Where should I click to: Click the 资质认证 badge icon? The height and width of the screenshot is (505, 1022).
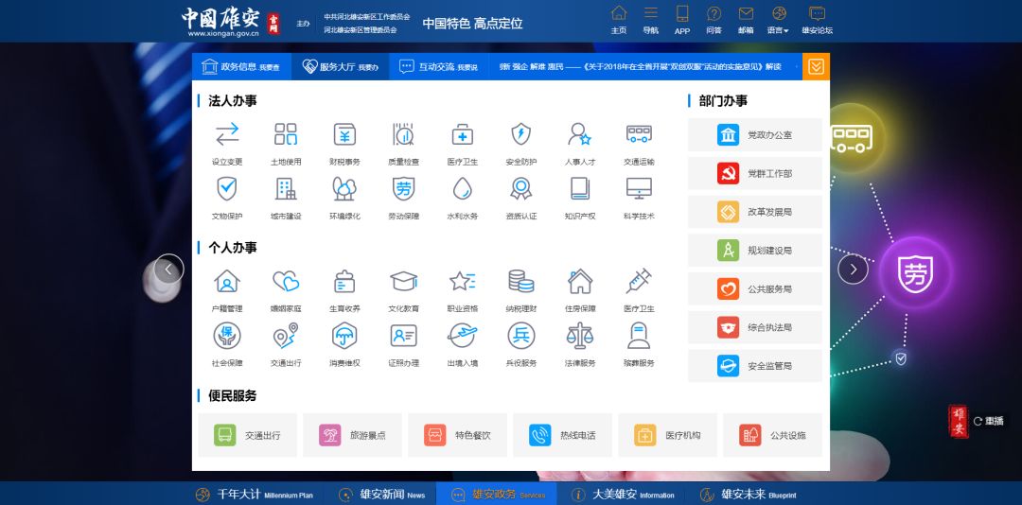click(x=520, y=188)
